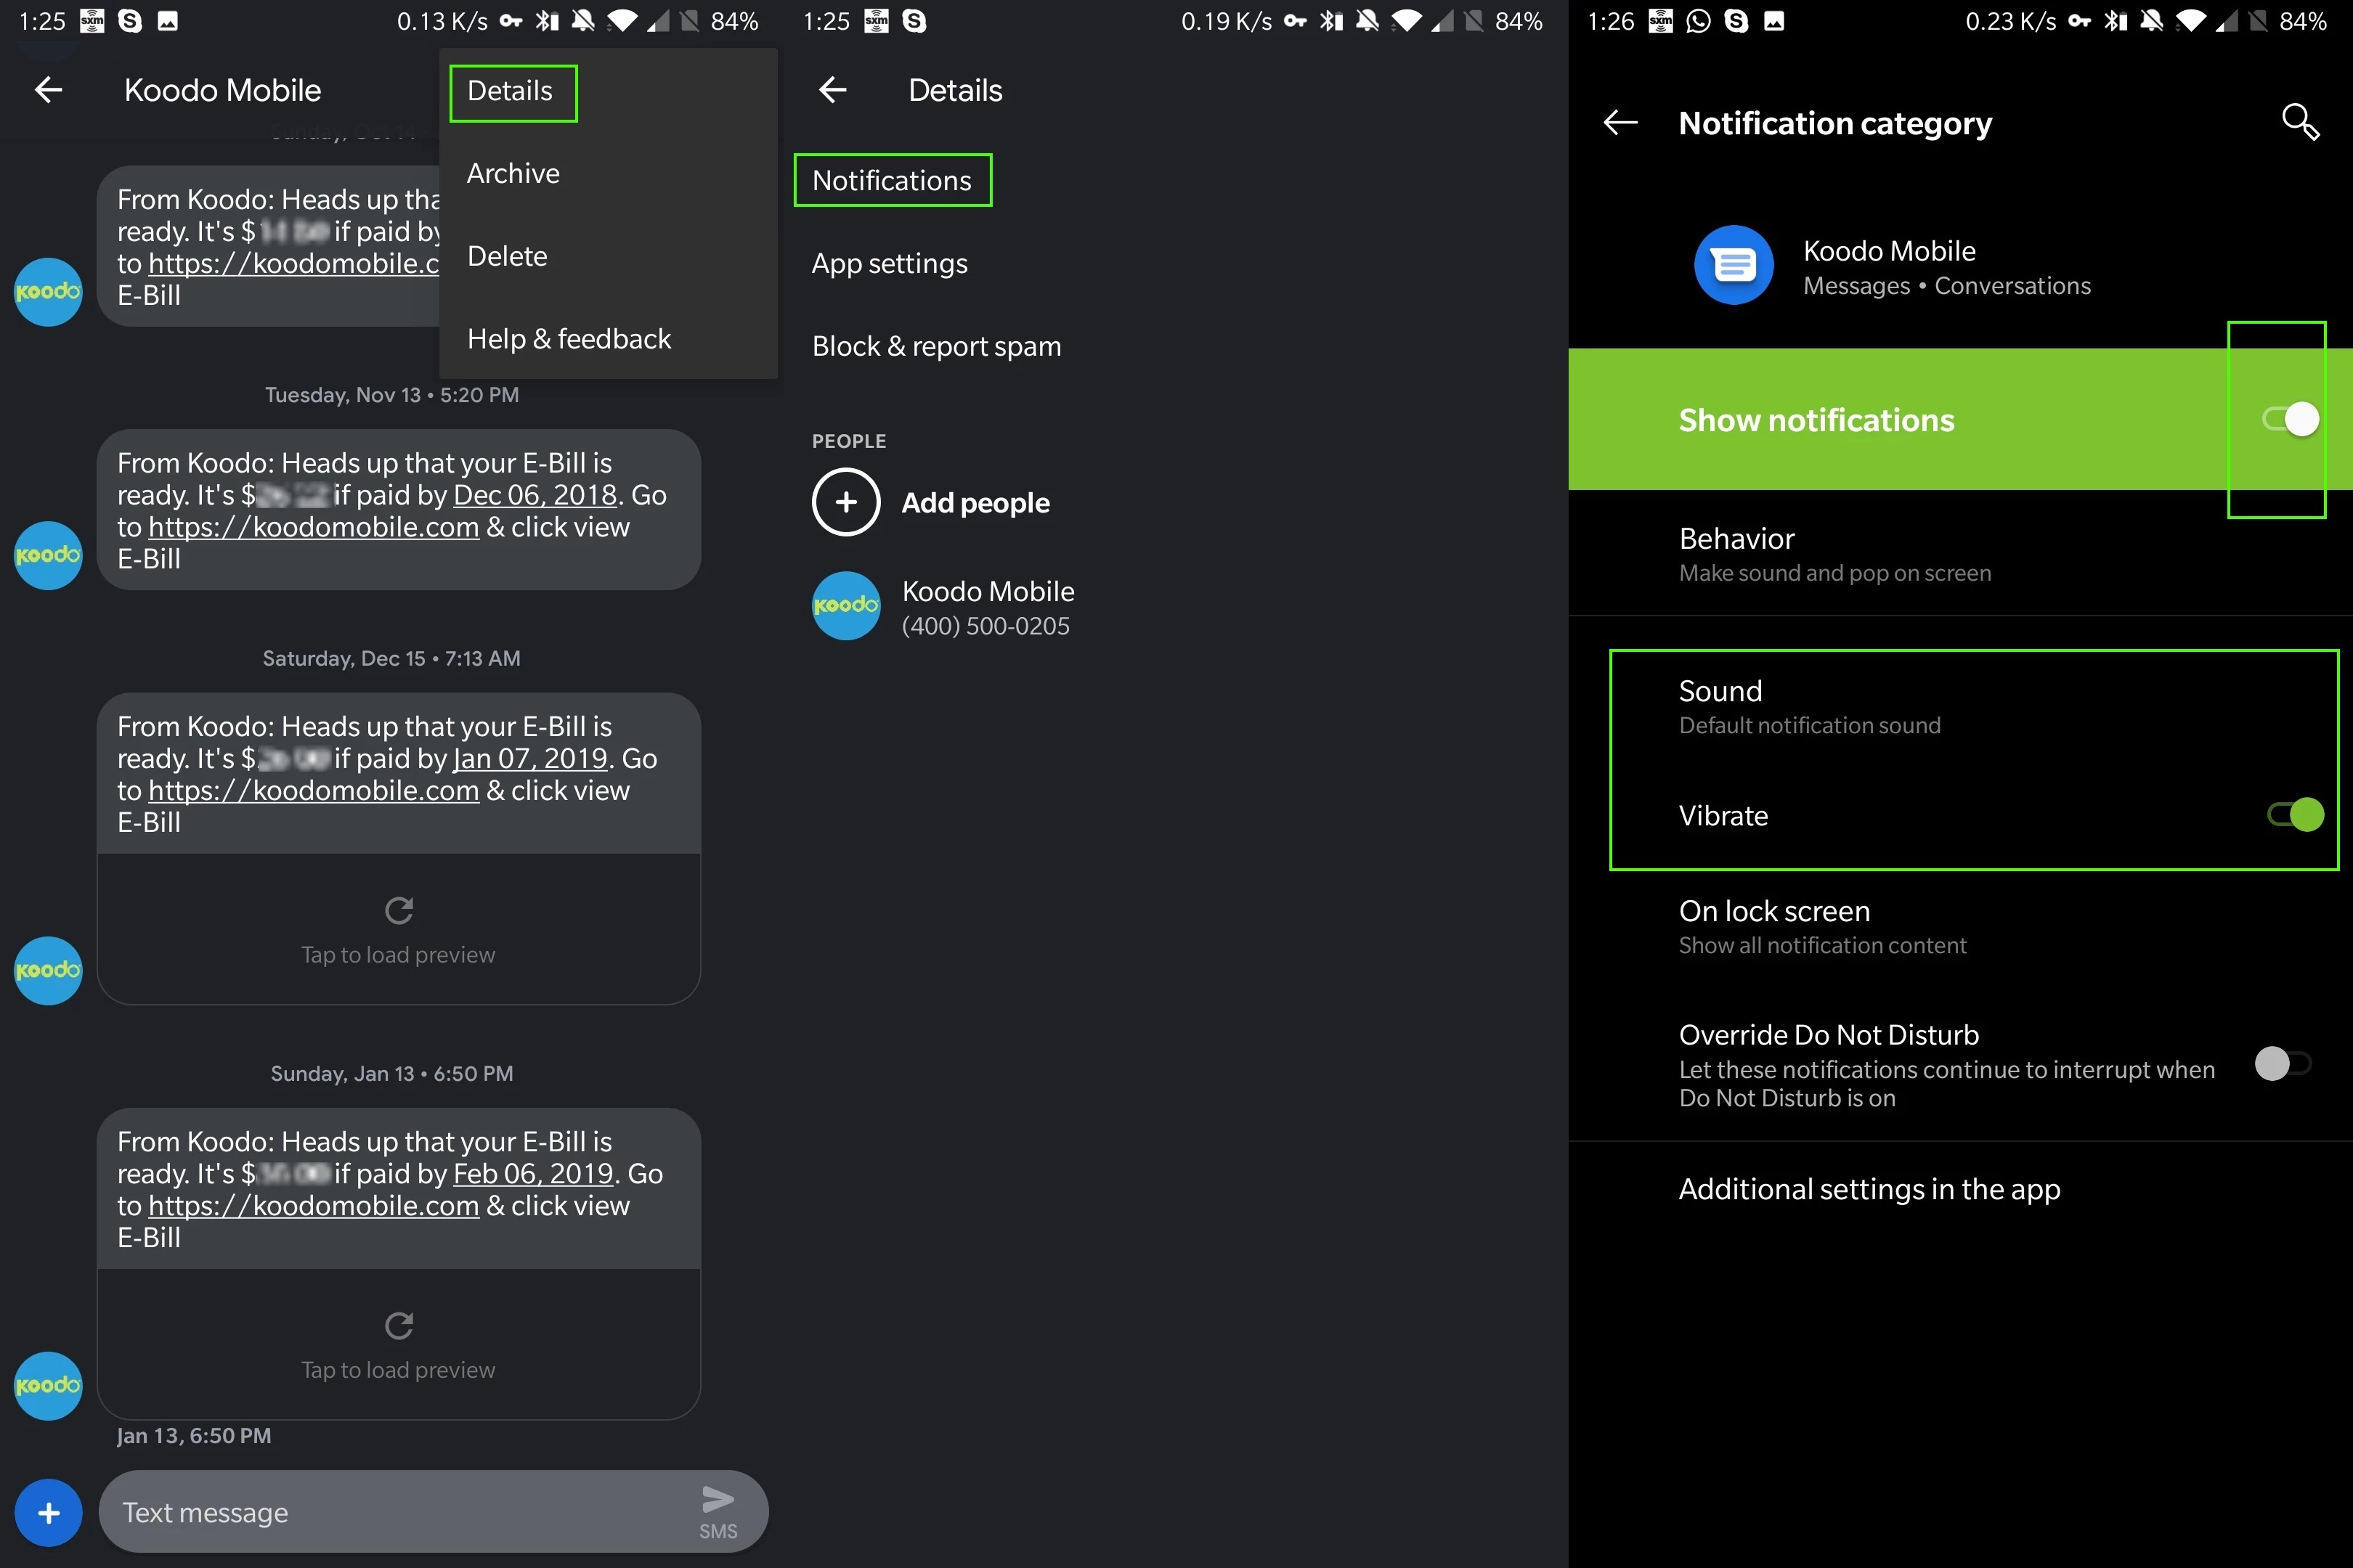Screen dimensions: 2353x1568
Task: Open search in Notification category
Action: [x=2299, y=123]
